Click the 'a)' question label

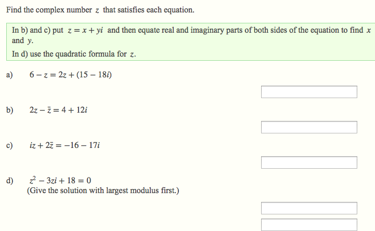pyautogui.click(x=9, y=75)
